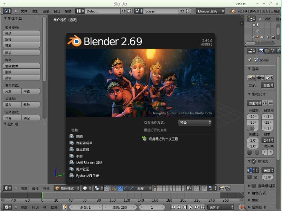
Task: Click the OpenGL render animation clapper icon
Action: pyautogui.click(x=227, y=188)
